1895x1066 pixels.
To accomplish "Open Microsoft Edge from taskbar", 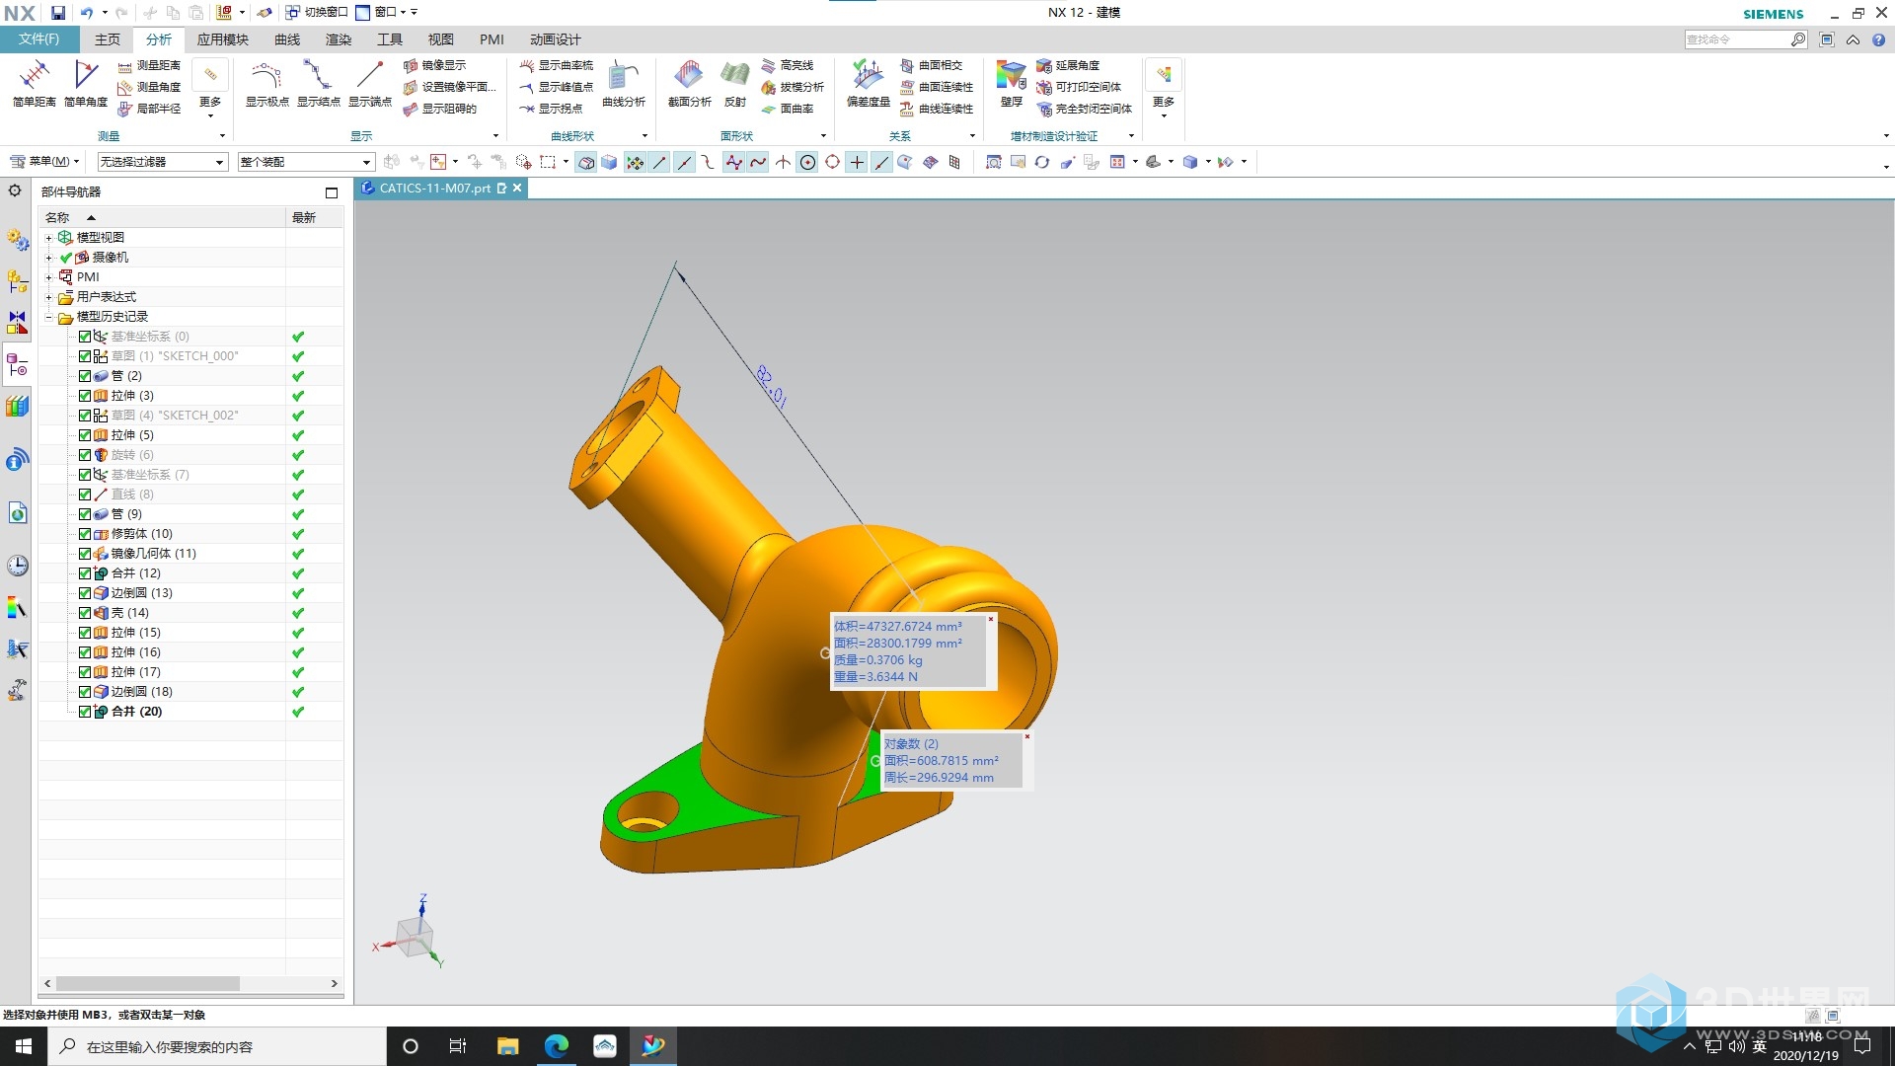I will click(x=556, y=1046).
